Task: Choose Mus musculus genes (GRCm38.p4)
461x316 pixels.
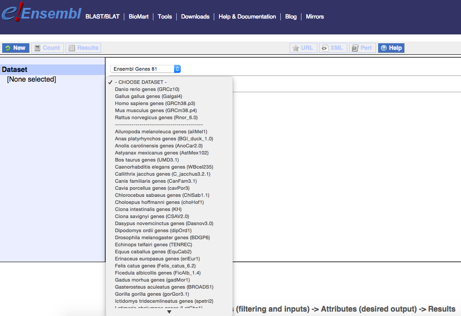Action: (156, 110)
